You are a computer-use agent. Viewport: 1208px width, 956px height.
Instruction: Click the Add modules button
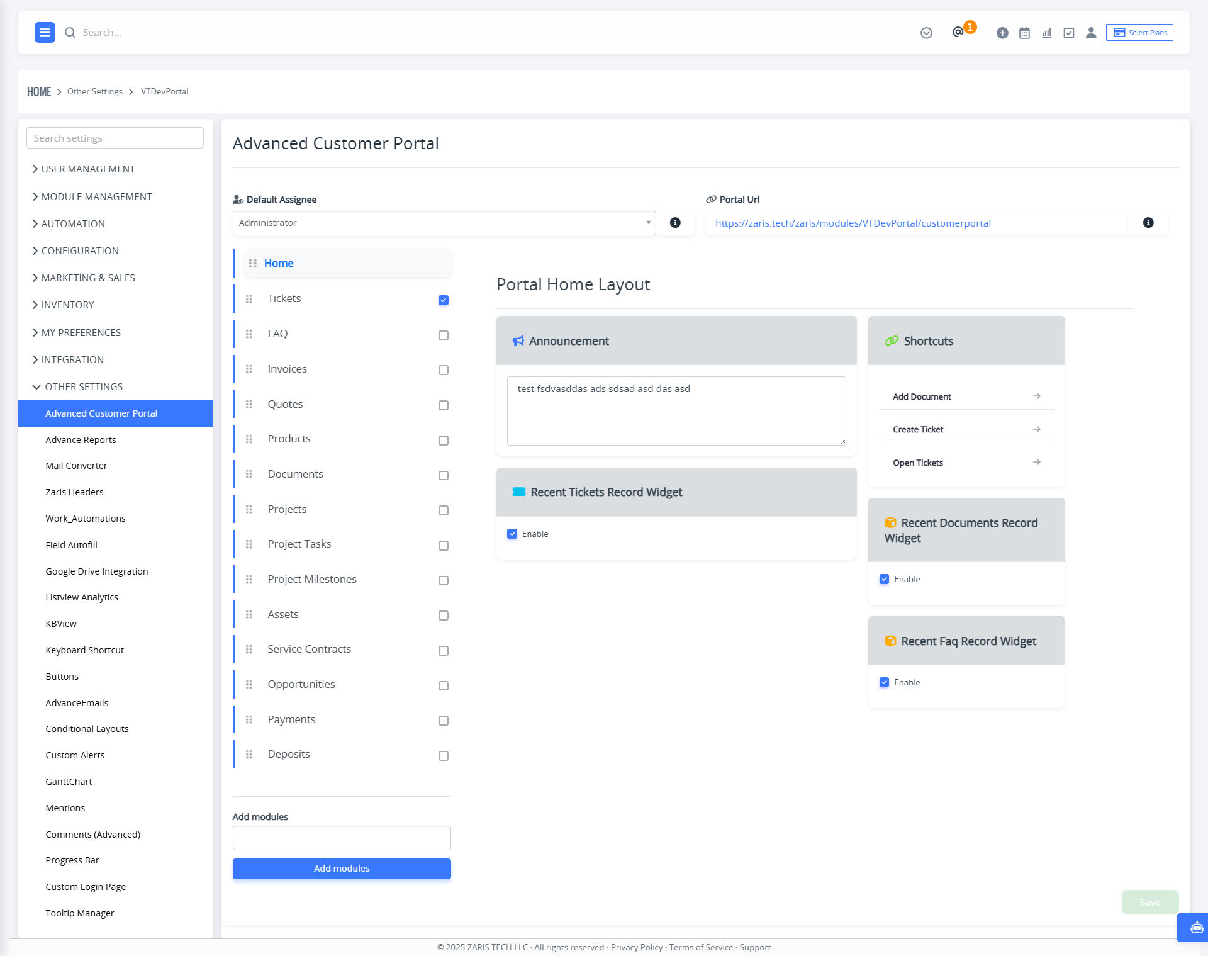coord(342,869)
